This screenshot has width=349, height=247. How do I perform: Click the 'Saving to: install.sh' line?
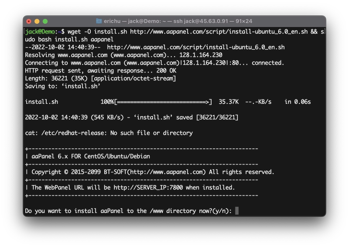coord(62,86)
